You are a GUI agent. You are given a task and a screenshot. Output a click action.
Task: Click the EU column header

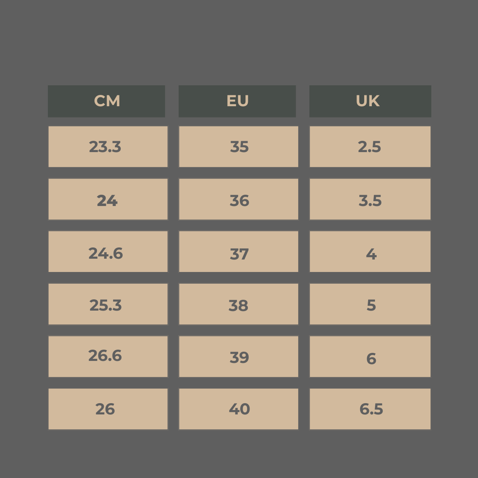237,101
